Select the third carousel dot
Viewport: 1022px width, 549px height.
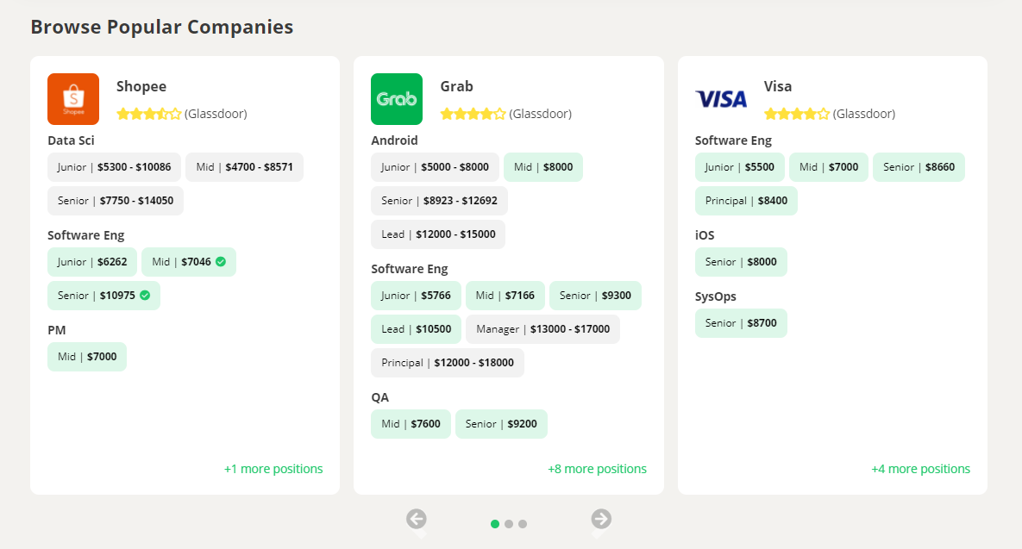[523, 523]
